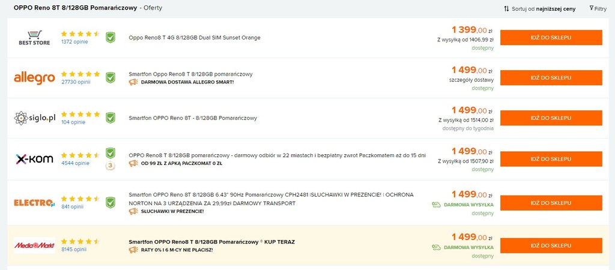The image size is (615, 270).
Task: Go to the Electro.pl shop via IDŹ DO SKLEPU
Action: click(551, 203)
